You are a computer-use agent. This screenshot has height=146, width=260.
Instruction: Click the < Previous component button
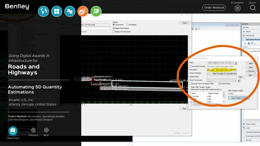point(251,71)
